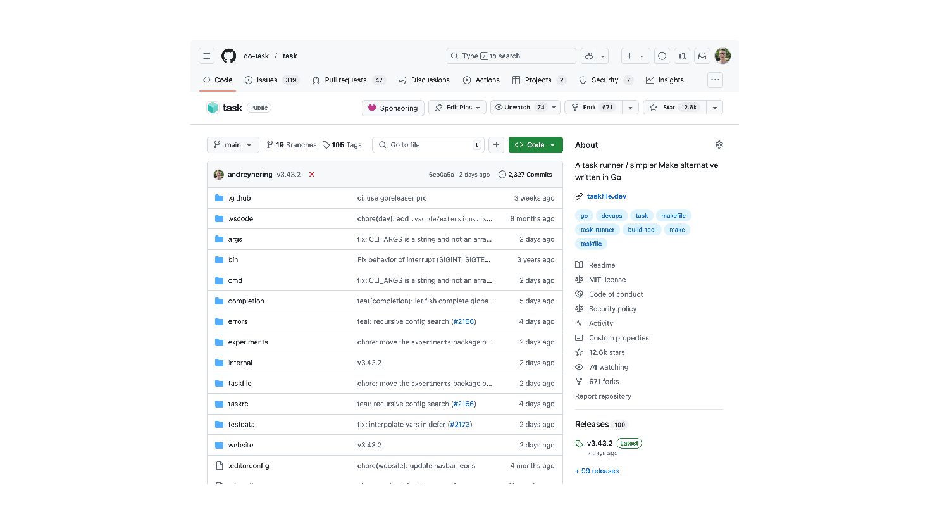Image resolution: width=930 pixels, height=524 pixels.
Task: Open the Edit Pins dropdown
Action: click(457, 108)
